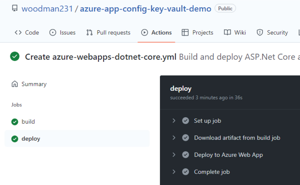Viewport: 300px width, 185px height.
Task: Open the Pull requests tab
Action: tap(108, 33)
